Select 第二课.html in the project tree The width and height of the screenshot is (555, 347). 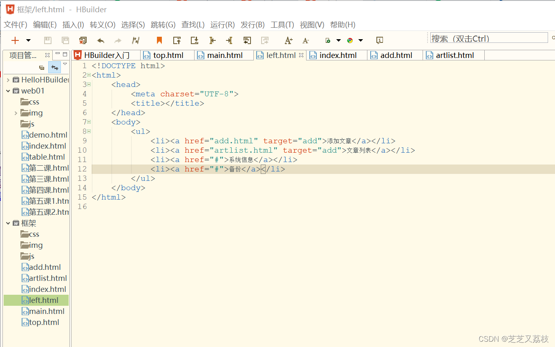point(45,168)
